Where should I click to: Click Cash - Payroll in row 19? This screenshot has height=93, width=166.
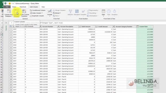coord(62,77)
